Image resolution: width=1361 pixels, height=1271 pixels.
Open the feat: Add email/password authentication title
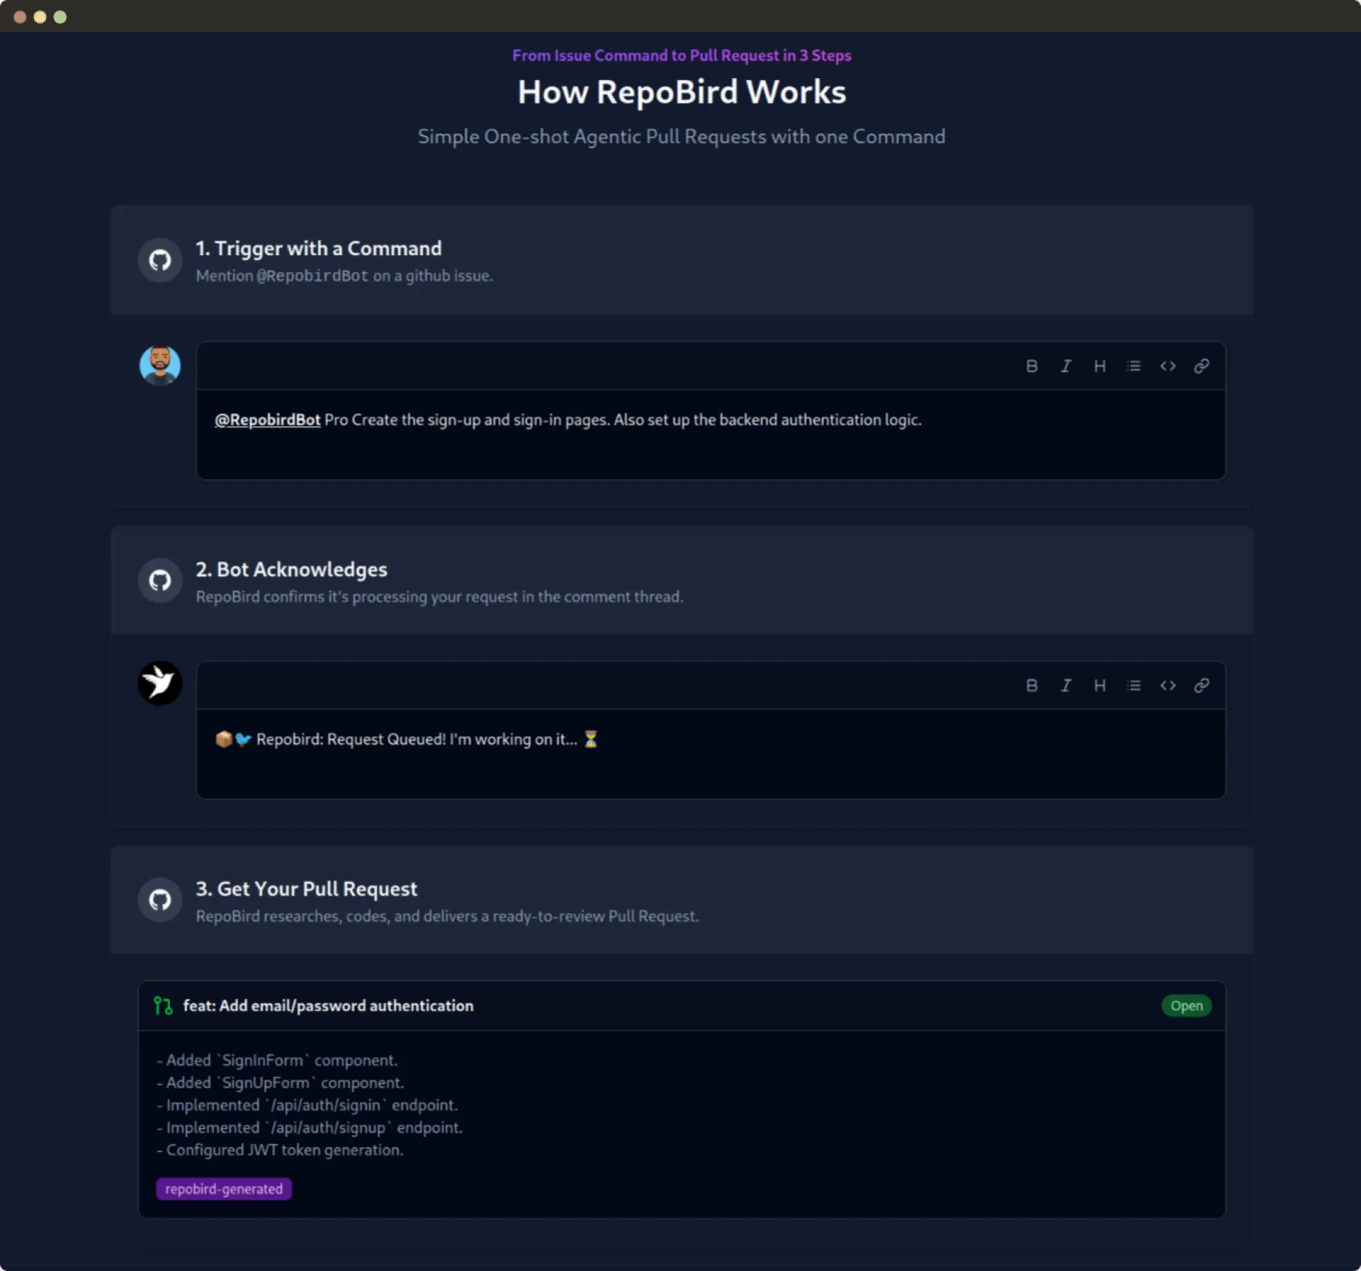(328, 1006)
